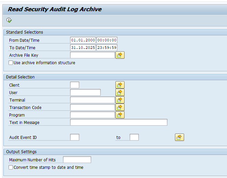Click the From Date field
Viewport: 227px width, 178px height.
(83, 40)
